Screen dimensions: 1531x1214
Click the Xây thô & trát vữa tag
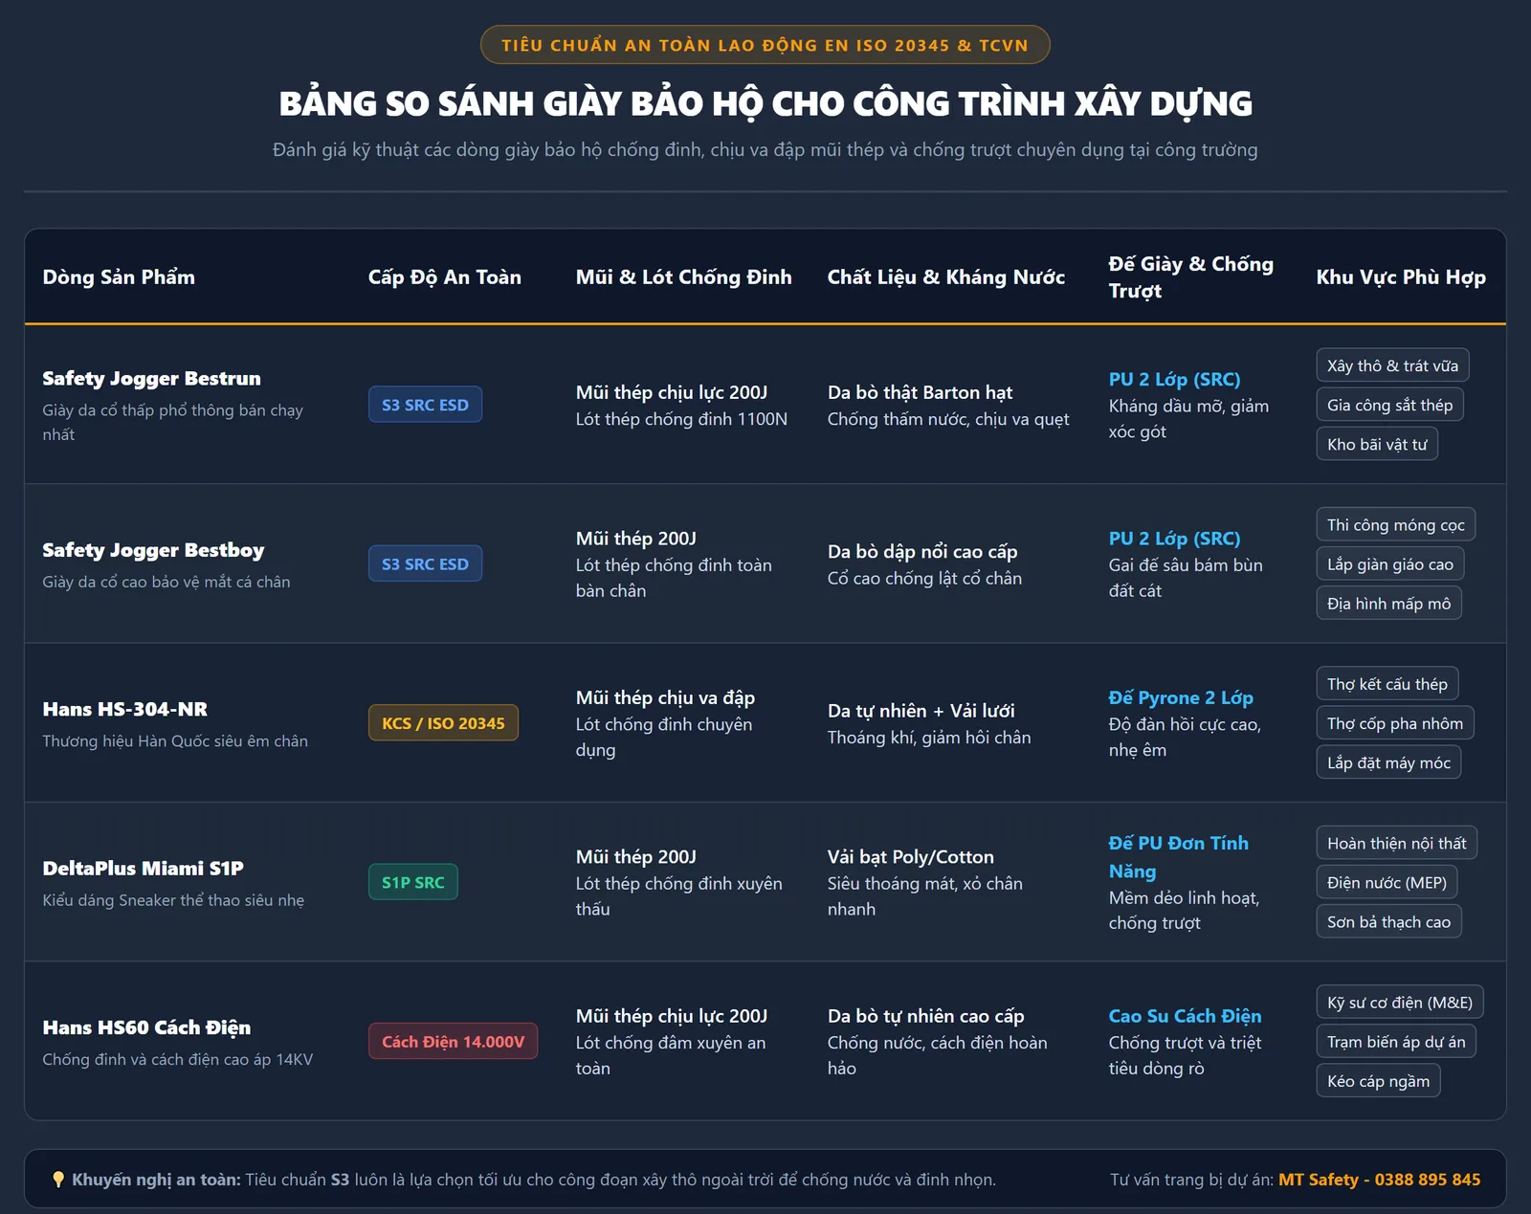[1392, 365]
